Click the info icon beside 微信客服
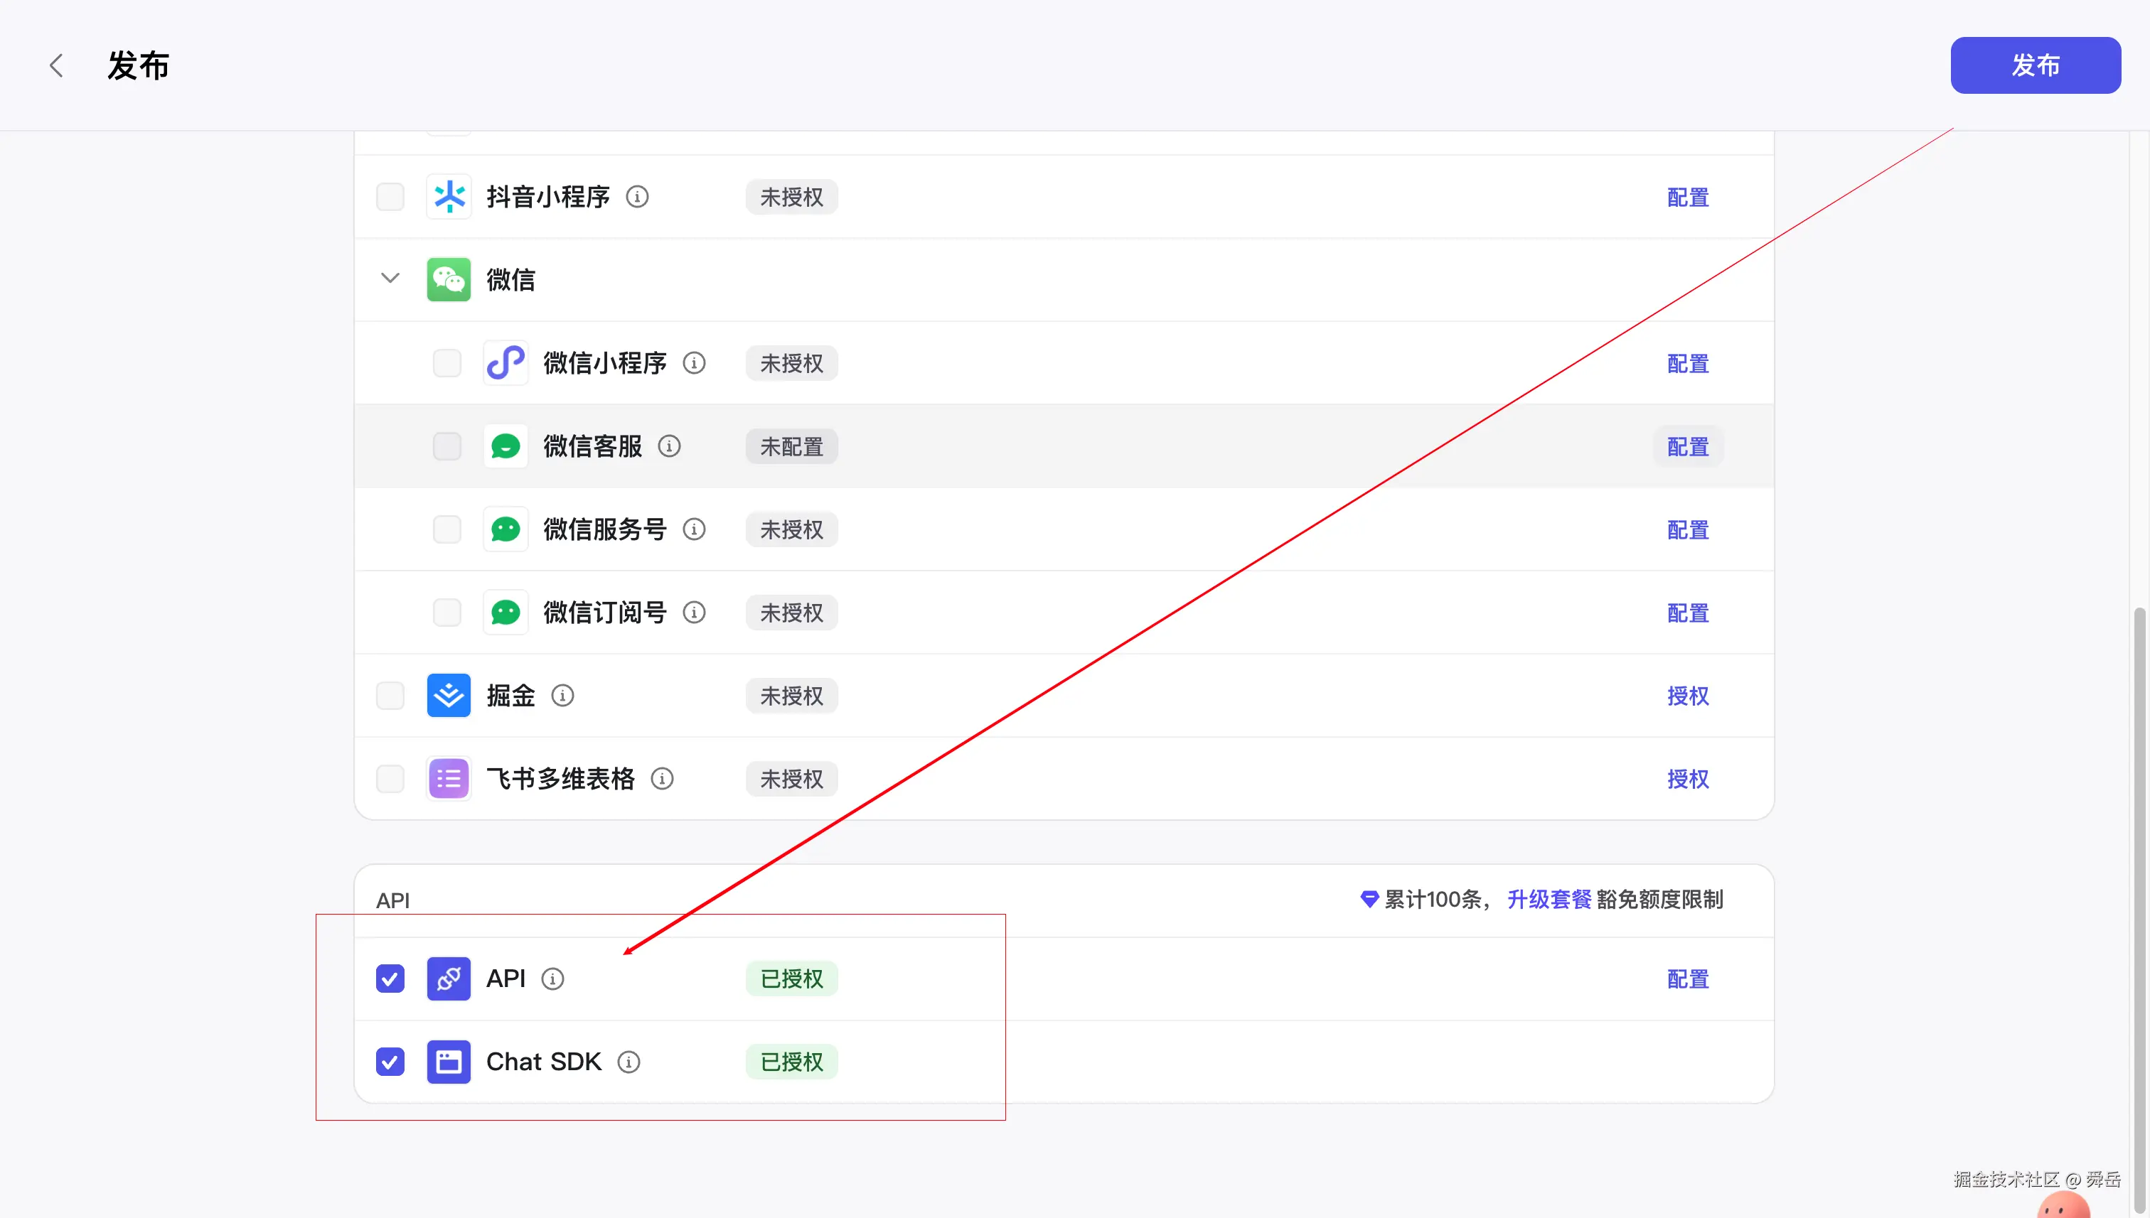This screenshot has width=2150, height=1218. 669,446
